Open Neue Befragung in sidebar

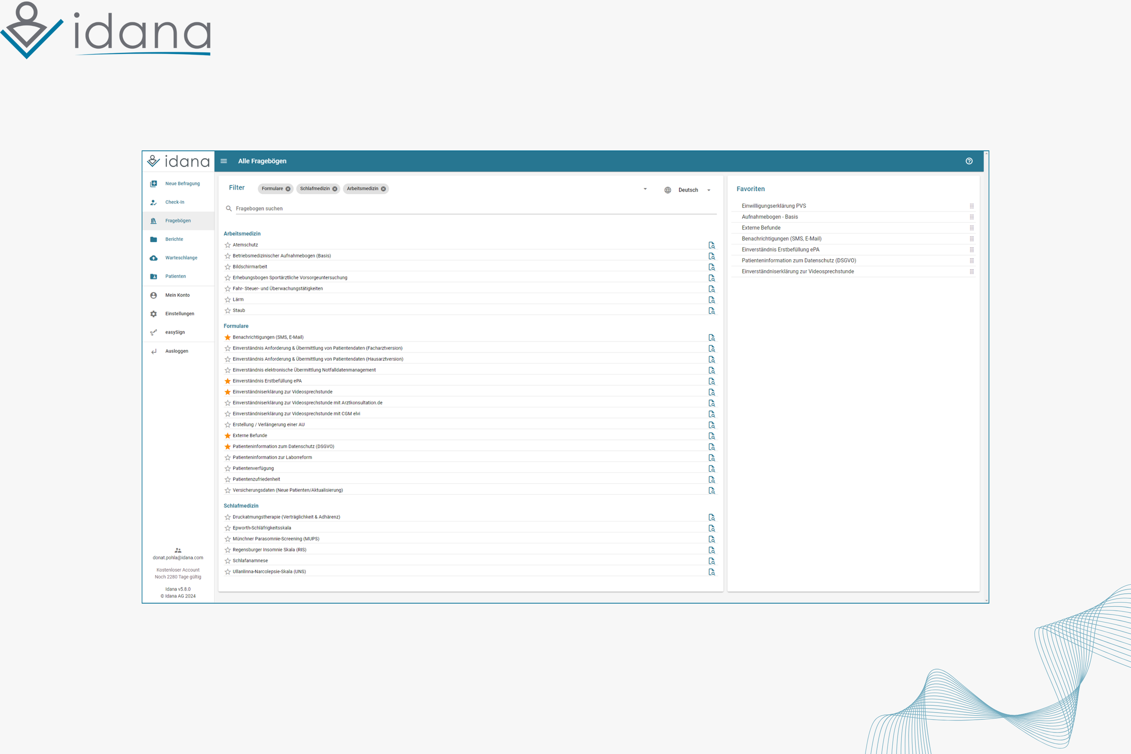pos(182,184)
